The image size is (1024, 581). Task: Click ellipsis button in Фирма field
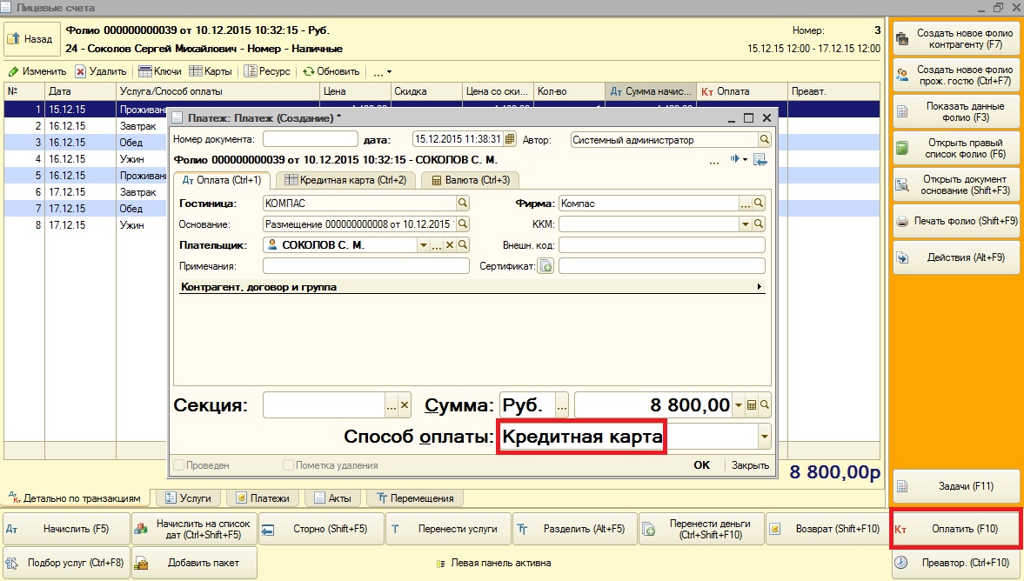point(745,203)
